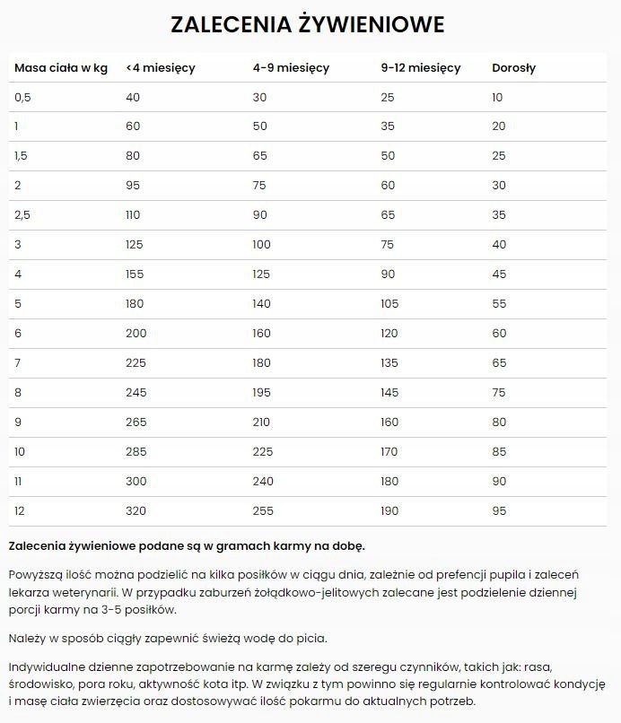The height and width of the screenshot is (723, 621).
Task: Click the 2,5 kg body mass cell
Action: [22, 215]
